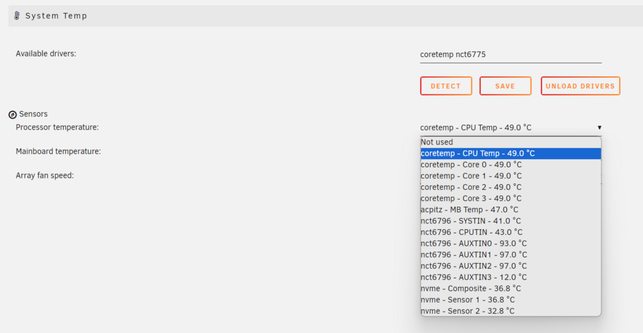Click the Array fan speed label
643x333 pixels.
click(45, 176)
